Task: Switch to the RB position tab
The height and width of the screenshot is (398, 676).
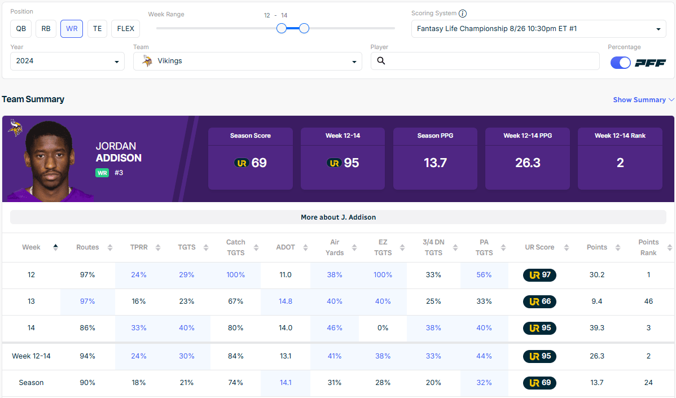Action: (x=46, y=29)
